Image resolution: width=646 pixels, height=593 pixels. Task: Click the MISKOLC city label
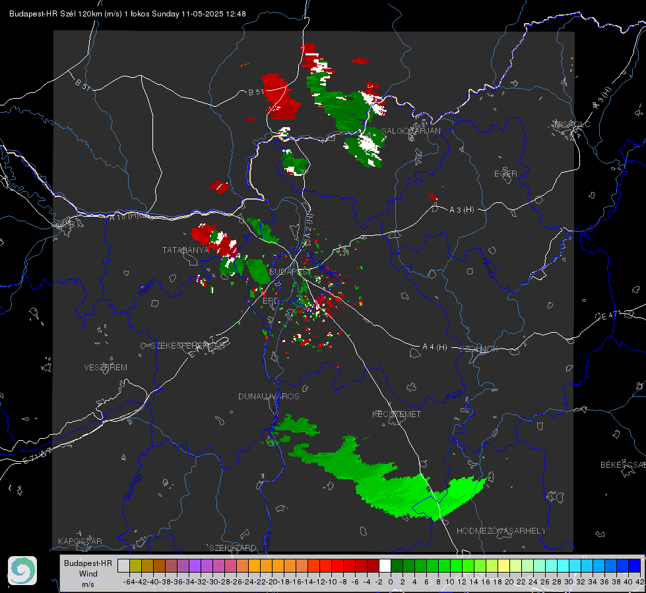tap(572, 125)
